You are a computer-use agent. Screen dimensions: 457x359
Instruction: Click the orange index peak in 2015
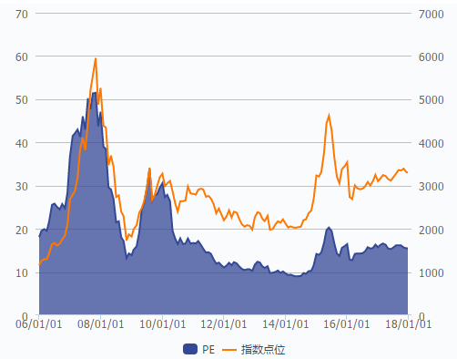[x=329, y=115]
